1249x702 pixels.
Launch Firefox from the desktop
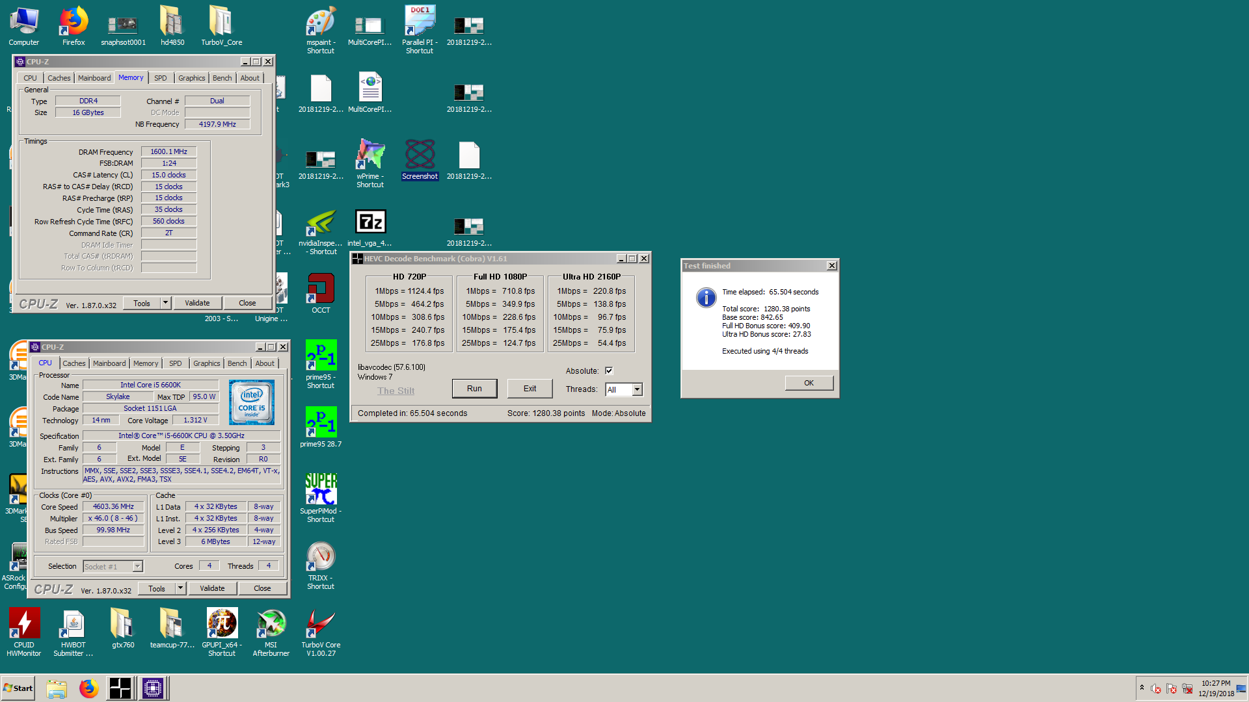click(x=74, y=26)
